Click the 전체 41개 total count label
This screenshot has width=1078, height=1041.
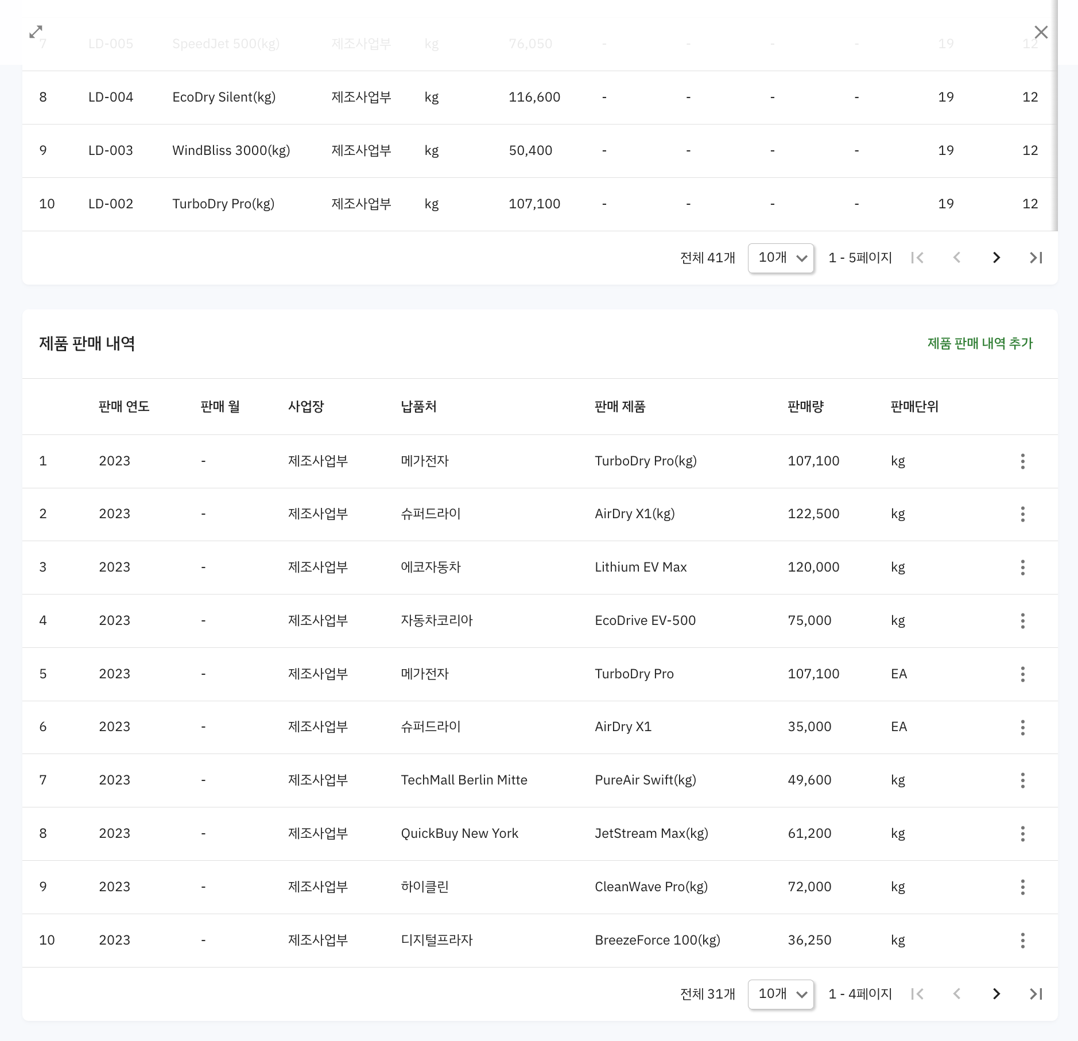click(x=707, y=258)
